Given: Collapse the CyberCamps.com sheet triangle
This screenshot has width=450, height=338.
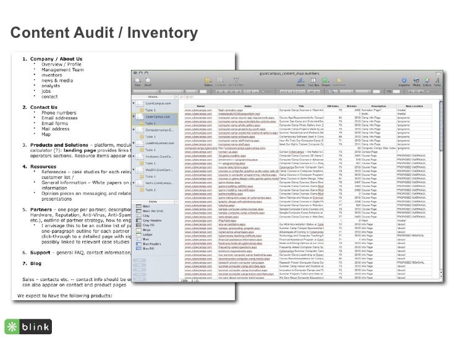Looking at the screenshot, I should click(x=134, y=116).
